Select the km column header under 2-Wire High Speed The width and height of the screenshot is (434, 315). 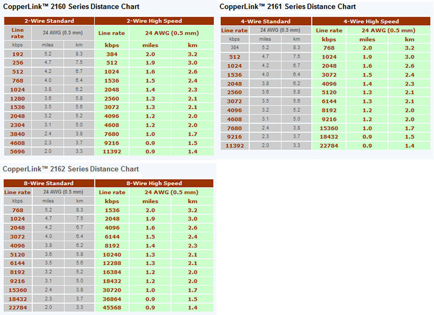tap(193, 45)
